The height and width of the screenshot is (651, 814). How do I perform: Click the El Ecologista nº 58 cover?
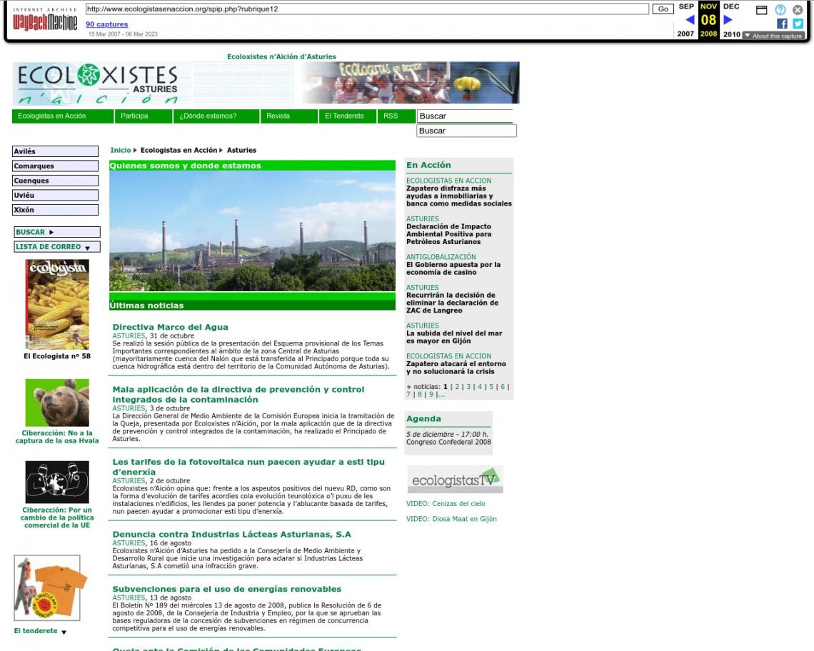(x=57, y=305)
